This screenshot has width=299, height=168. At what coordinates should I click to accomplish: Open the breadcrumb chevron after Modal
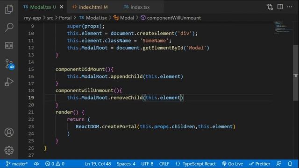(137, 18)
